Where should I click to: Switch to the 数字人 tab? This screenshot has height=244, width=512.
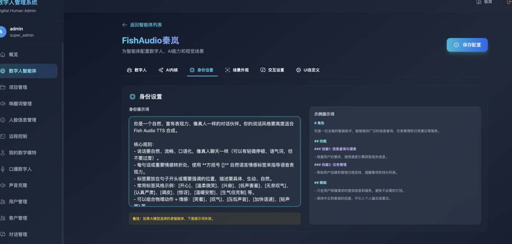tap(137, 70)
